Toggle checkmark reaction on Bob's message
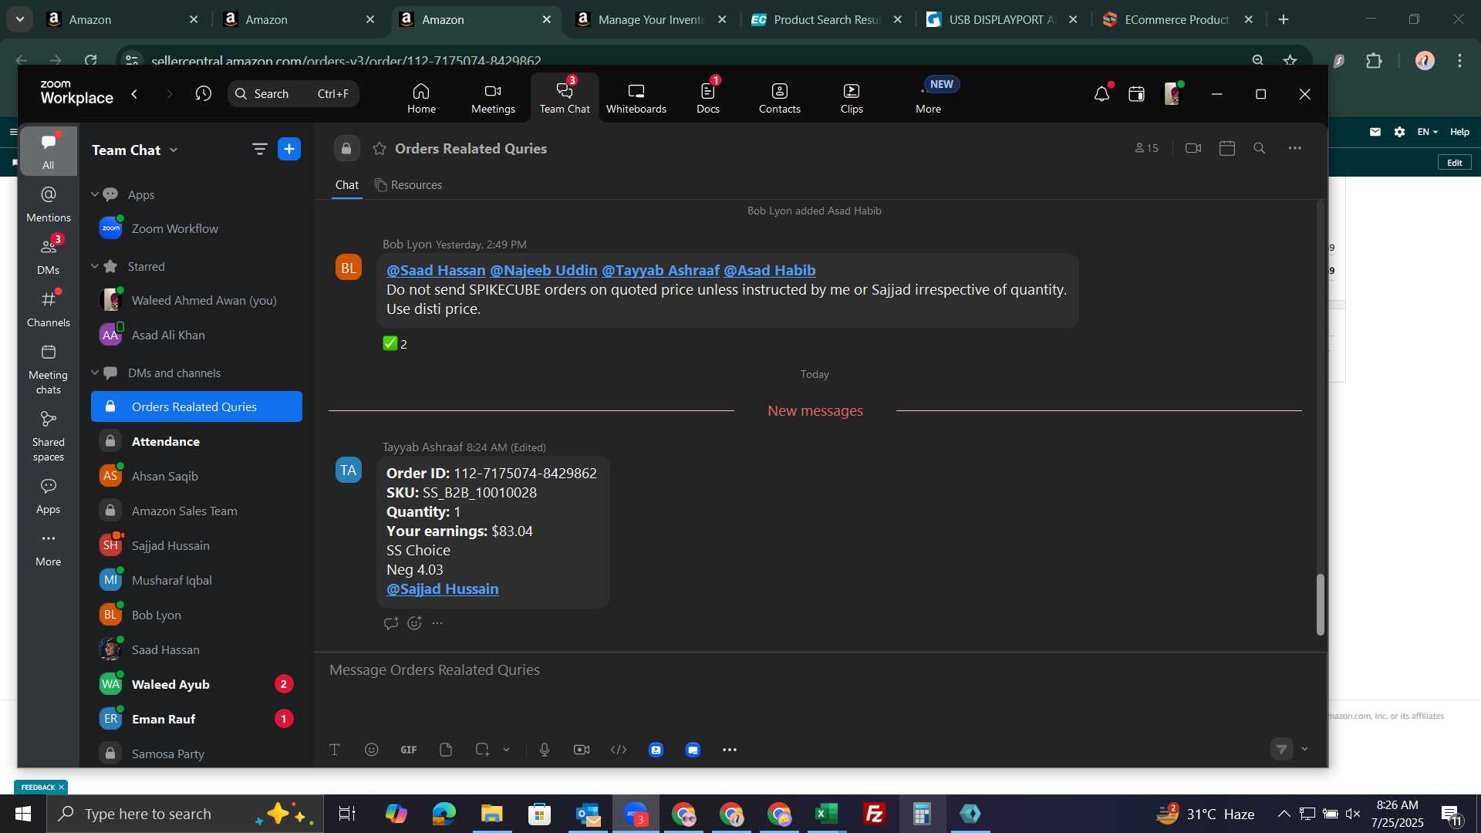Viewport: 1481px width, 833px height. 395,344
